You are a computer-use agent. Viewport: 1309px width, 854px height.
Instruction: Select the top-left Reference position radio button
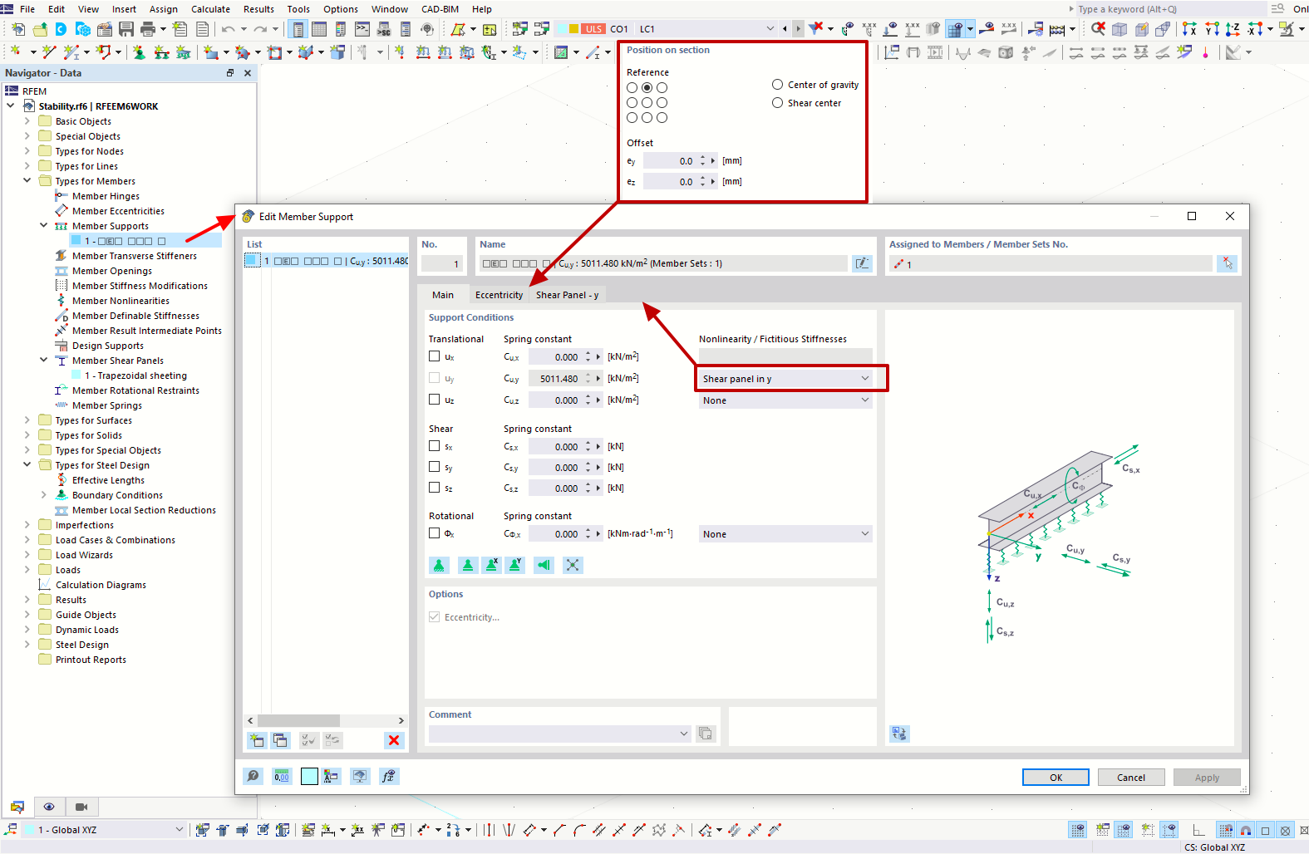pos(632,88)
